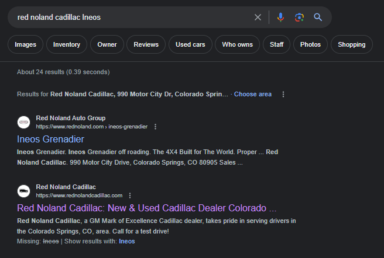Submit search with the magnifying glass icon
The image size is (384, 258).
point(318,18)
